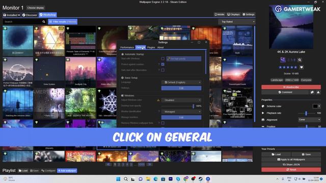Click Wallpaper Engine icon on taskbar
The width and height of the screenshot is (326, 183).
coord(208,179)
